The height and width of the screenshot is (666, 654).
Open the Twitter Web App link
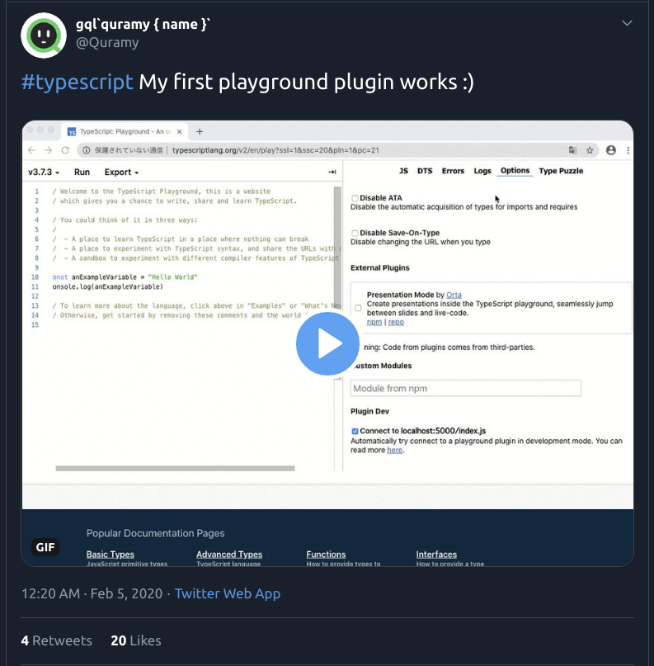point(228,593)
